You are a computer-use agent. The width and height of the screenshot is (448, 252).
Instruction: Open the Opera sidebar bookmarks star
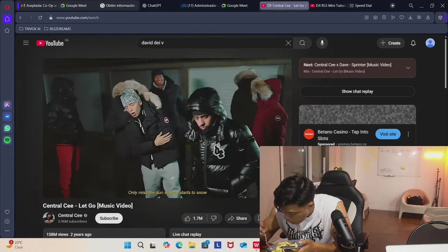pos(7,30)
